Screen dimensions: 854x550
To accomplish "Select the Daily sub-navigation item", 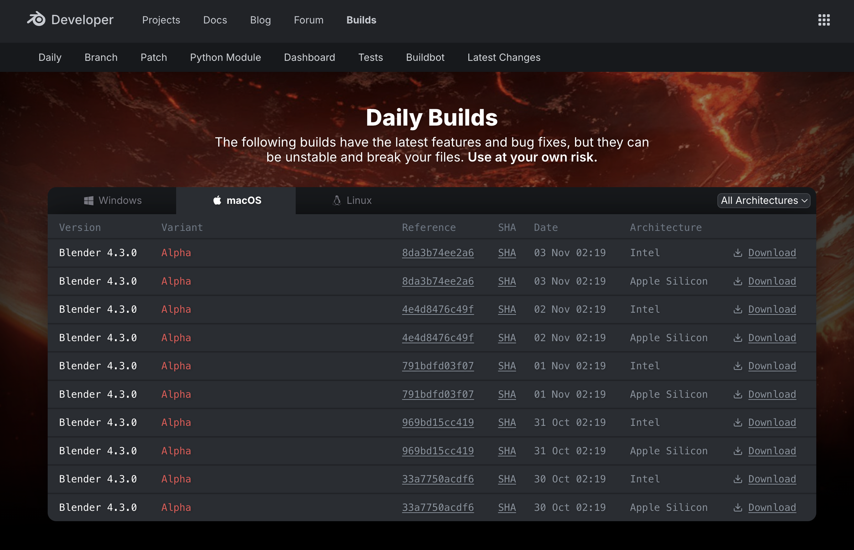I will (50, 58).
